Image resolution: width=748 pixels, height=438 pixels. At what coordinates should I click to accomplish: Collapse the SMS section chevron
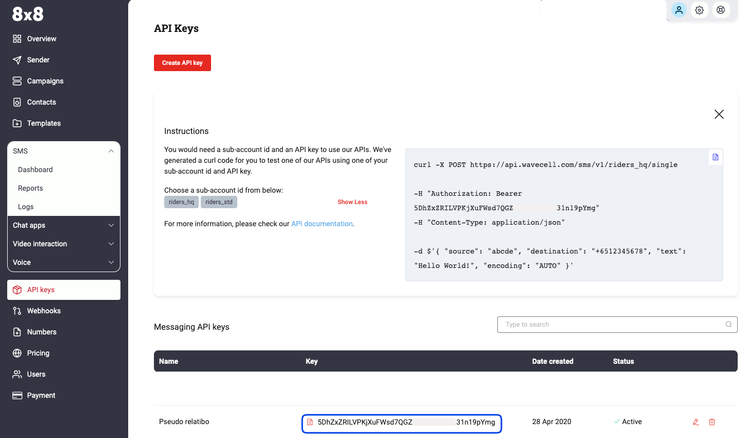111,150
